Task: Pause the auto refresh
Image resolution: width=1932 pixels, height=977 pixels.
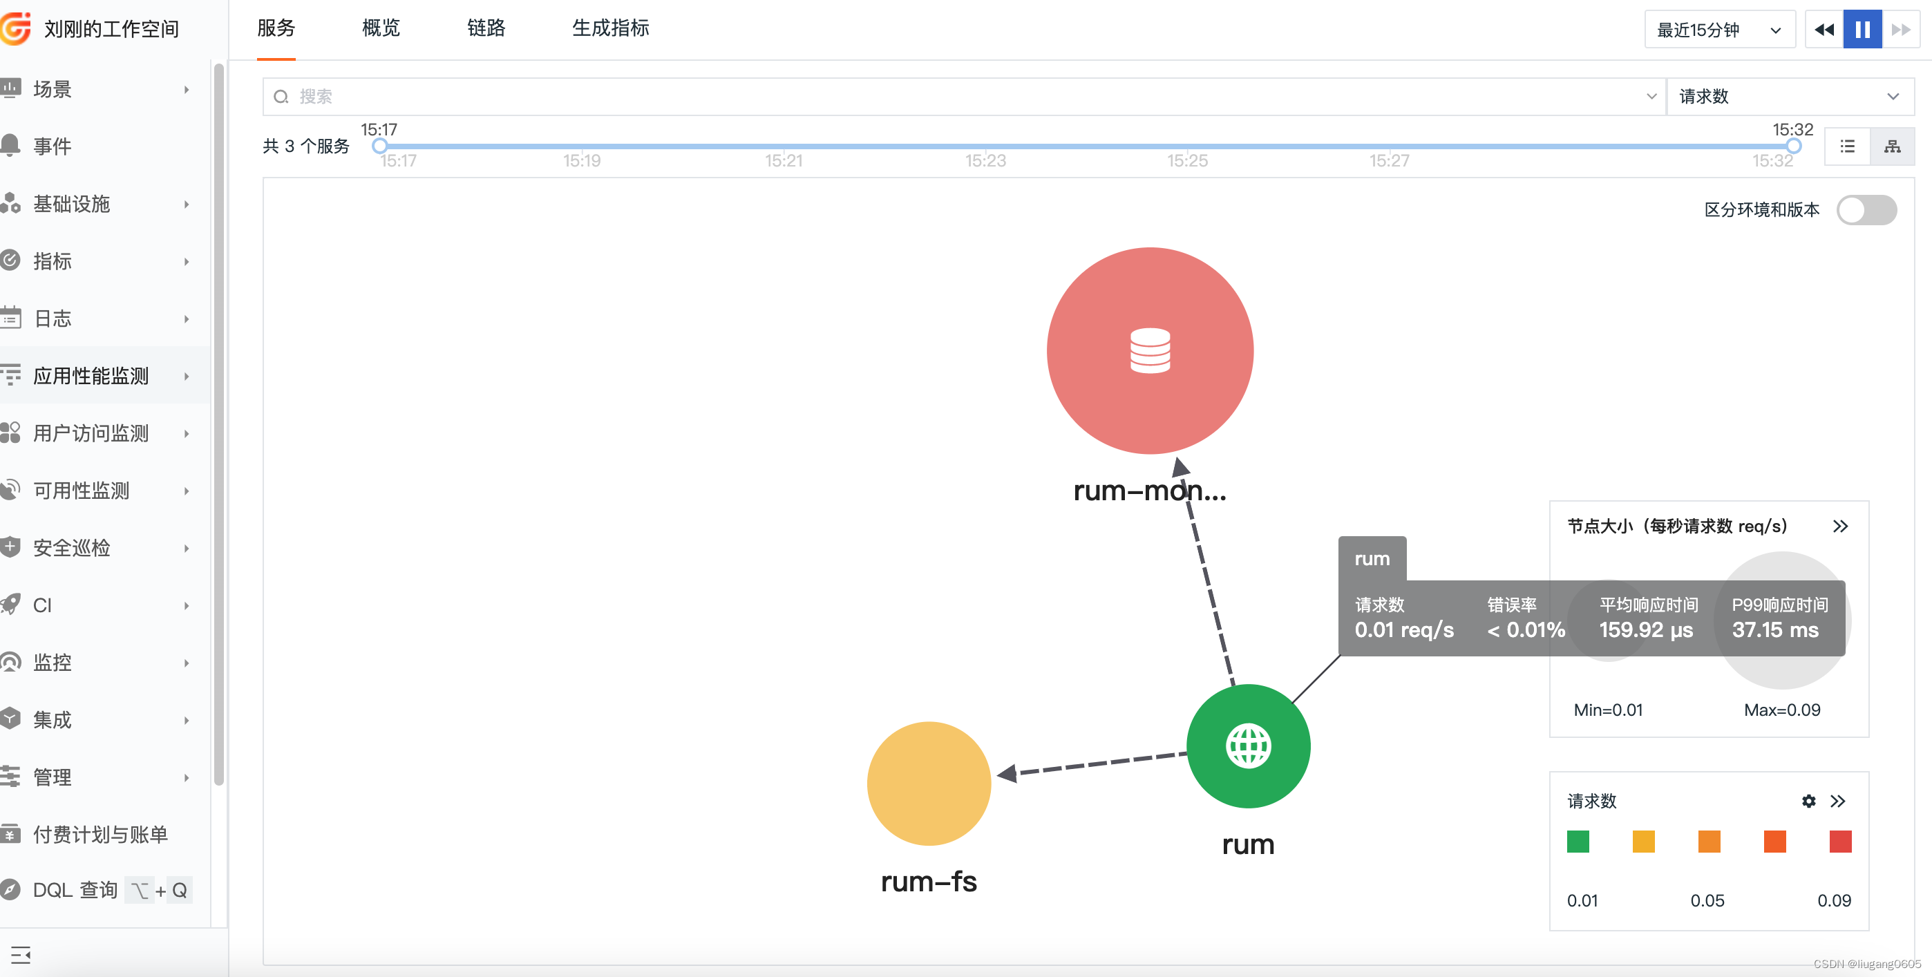Action: click(x=1862, y=30)
